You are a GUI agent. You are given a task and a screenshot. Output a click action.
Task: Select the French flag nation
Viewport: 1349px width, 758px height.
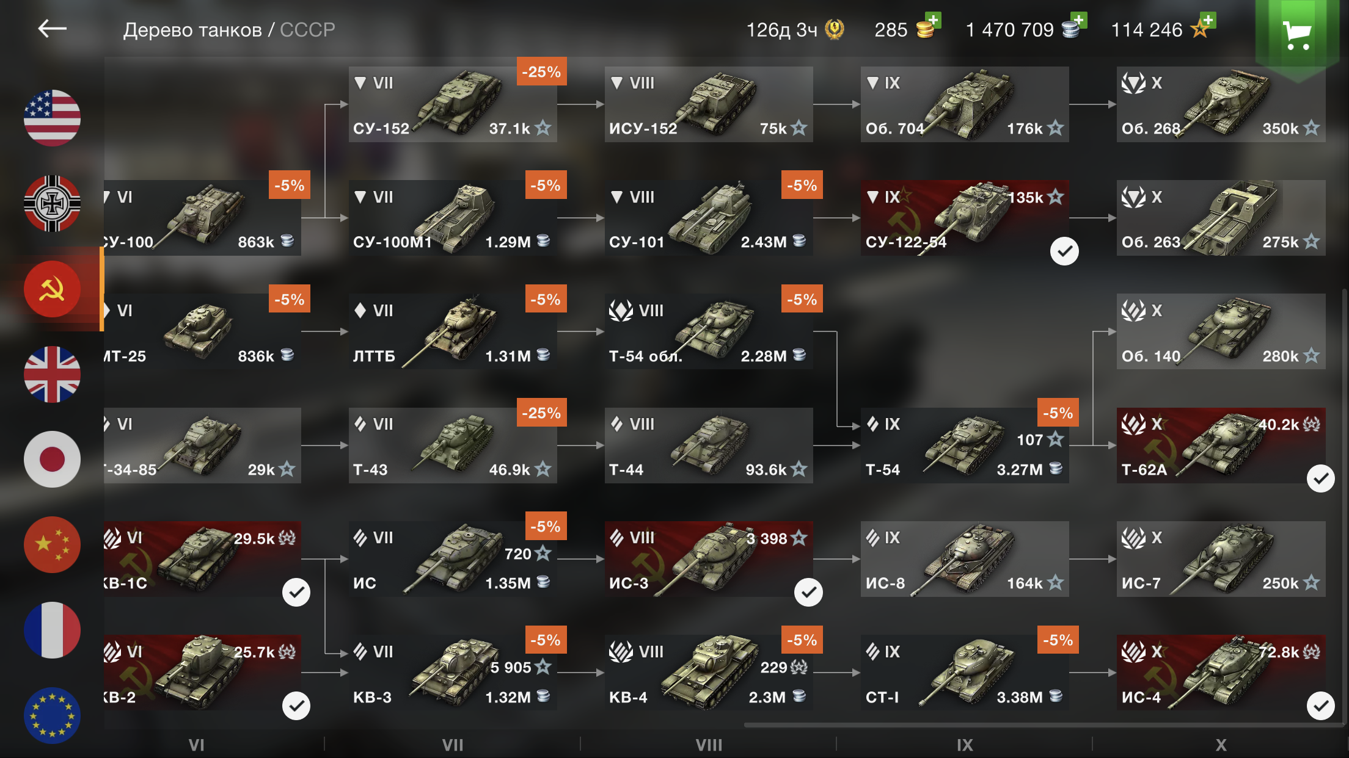tap(52, 630)
